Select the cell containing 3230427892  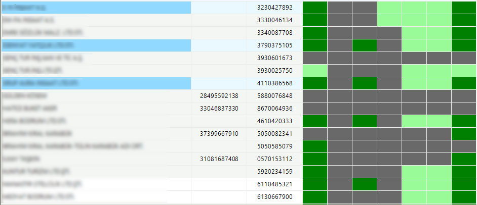274,8
